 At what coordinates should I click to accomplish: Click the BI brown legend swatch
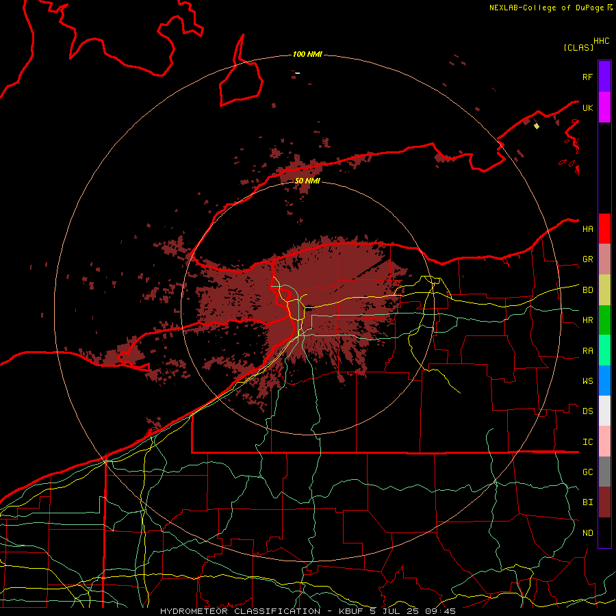click(604, 502)
